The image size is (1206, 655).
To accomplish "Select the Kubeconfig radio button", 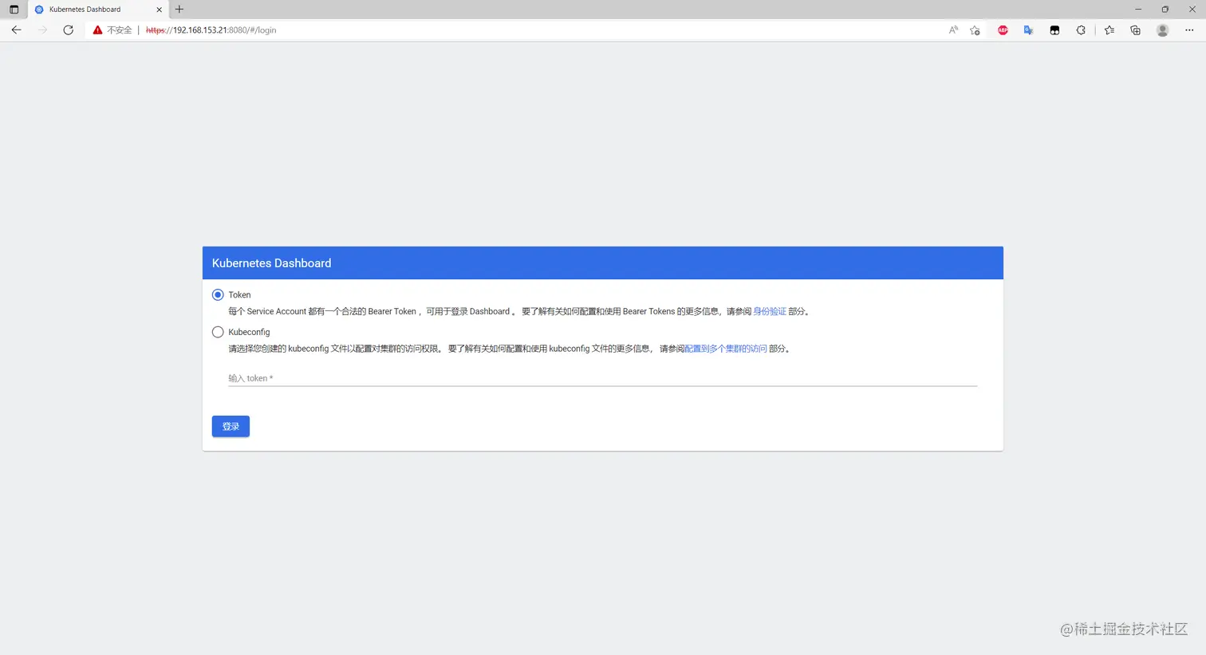I will [218, 332].
